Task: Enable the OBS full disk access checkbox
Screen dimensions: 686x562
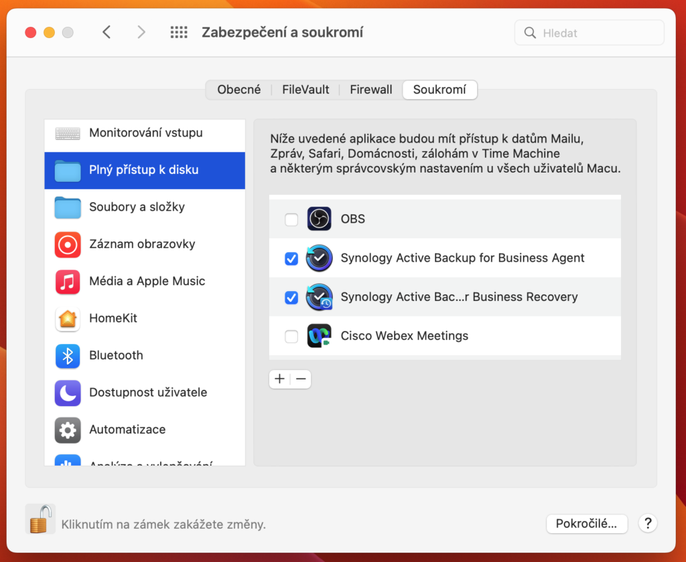Action: pos(291,219)
